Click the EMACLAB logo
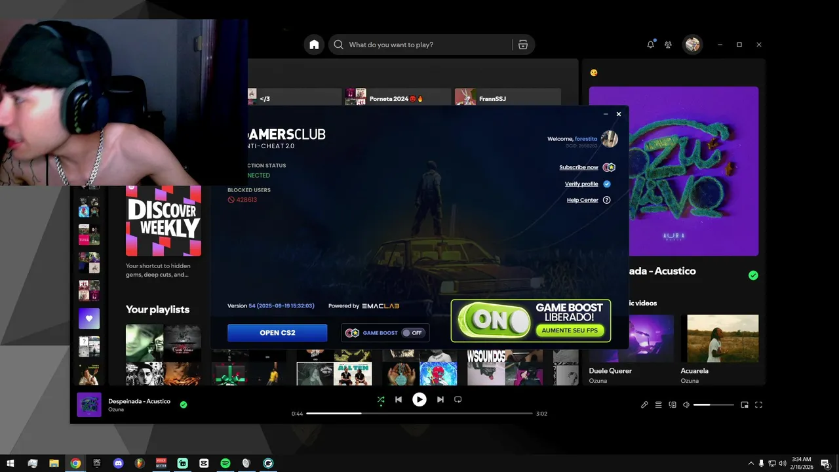The height and width of the screenshot is (472, 839). 381,306
